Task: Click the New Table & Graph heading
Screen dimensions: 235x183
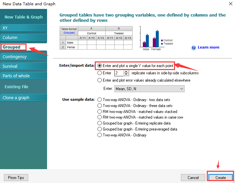Action: coord(24,17)
